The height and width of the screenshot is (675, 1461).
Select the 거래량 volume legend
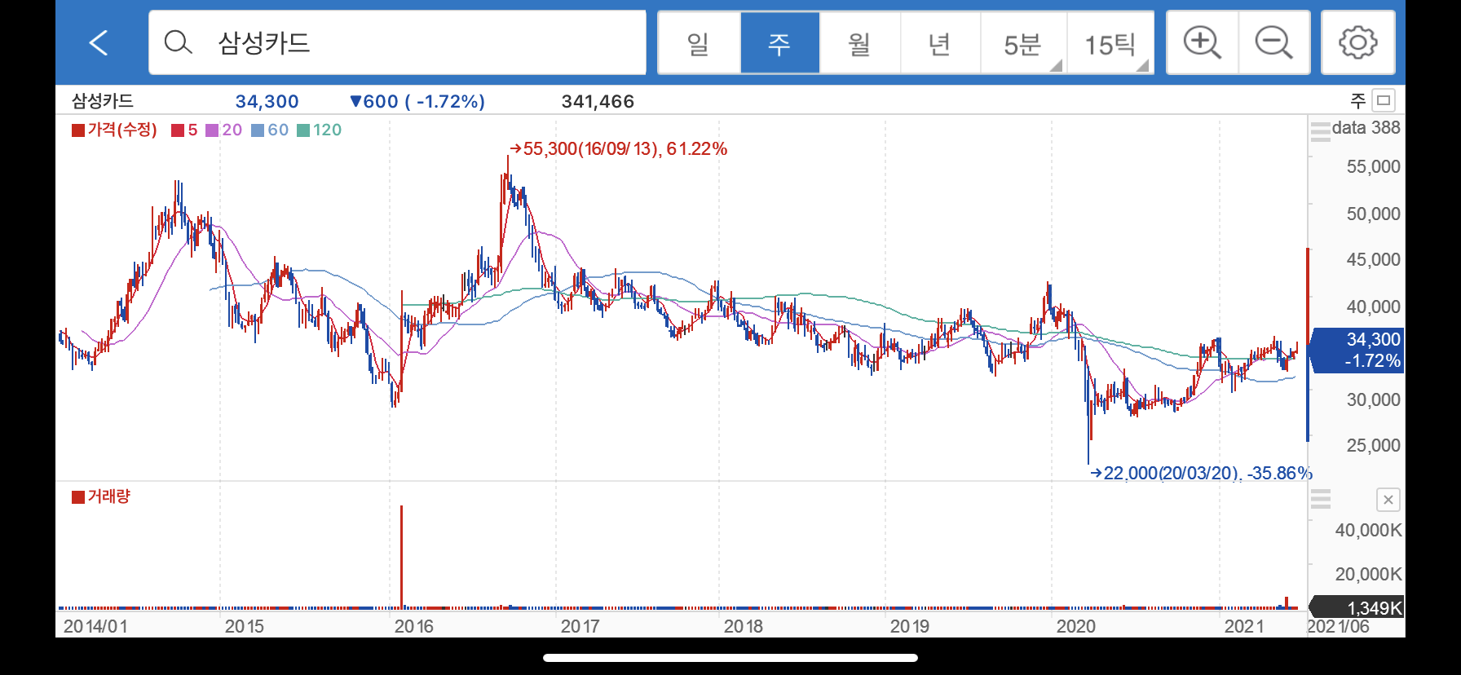[x=101, y=496]
